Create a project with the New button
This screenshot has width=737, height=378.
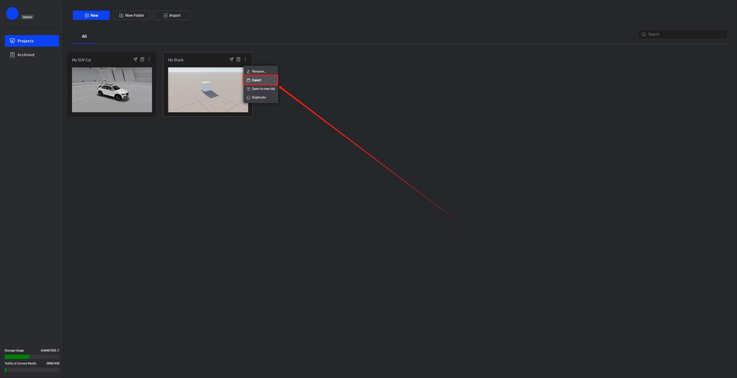(91, 15)
